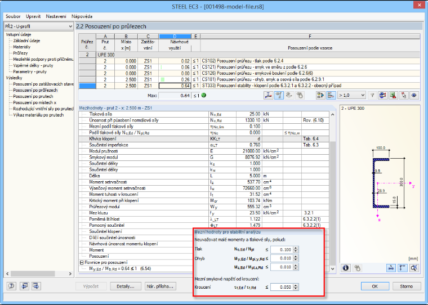Click the greyed eye-with-drop icon in results toolbar
The height and width of the screenshot is (305, 428).
pos(300,95)
